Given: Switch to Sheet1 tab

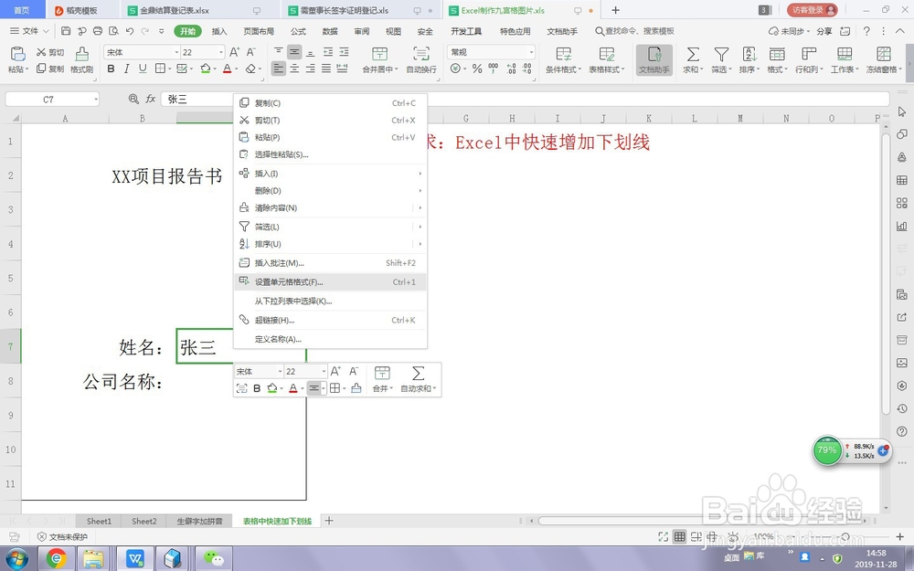Looking at the screenshot, I should tap(99, 521).
